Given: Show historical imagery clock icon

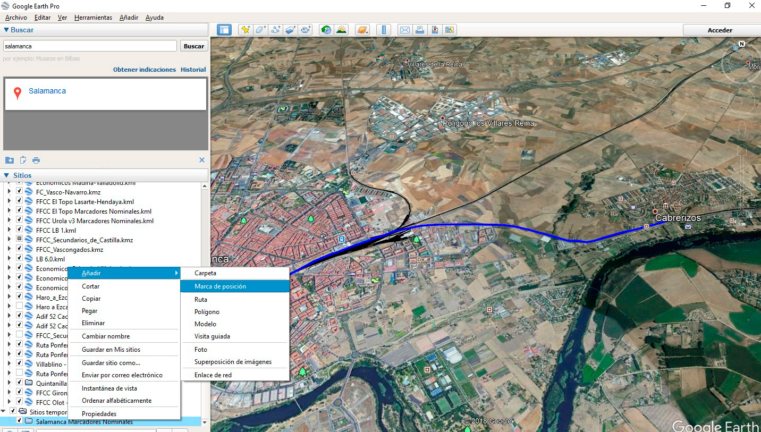Looking at the screenshot, I should click(326, 30).
